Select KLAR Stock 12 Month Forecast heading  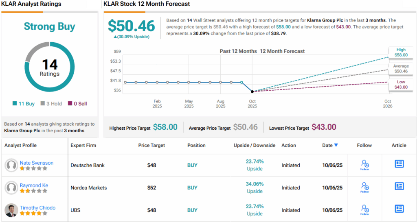147,4
